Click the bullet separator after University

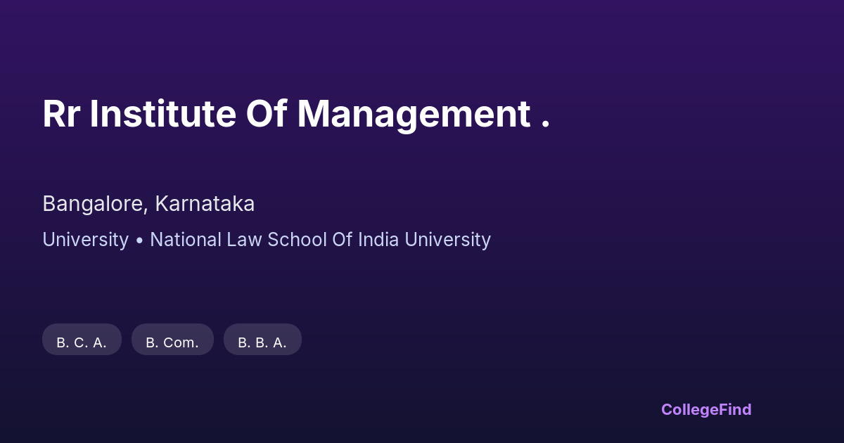point(139,240)
